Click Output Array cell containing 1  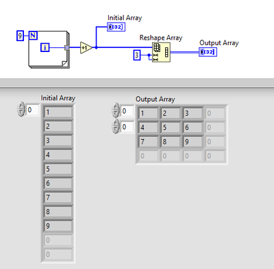(148, 113)
